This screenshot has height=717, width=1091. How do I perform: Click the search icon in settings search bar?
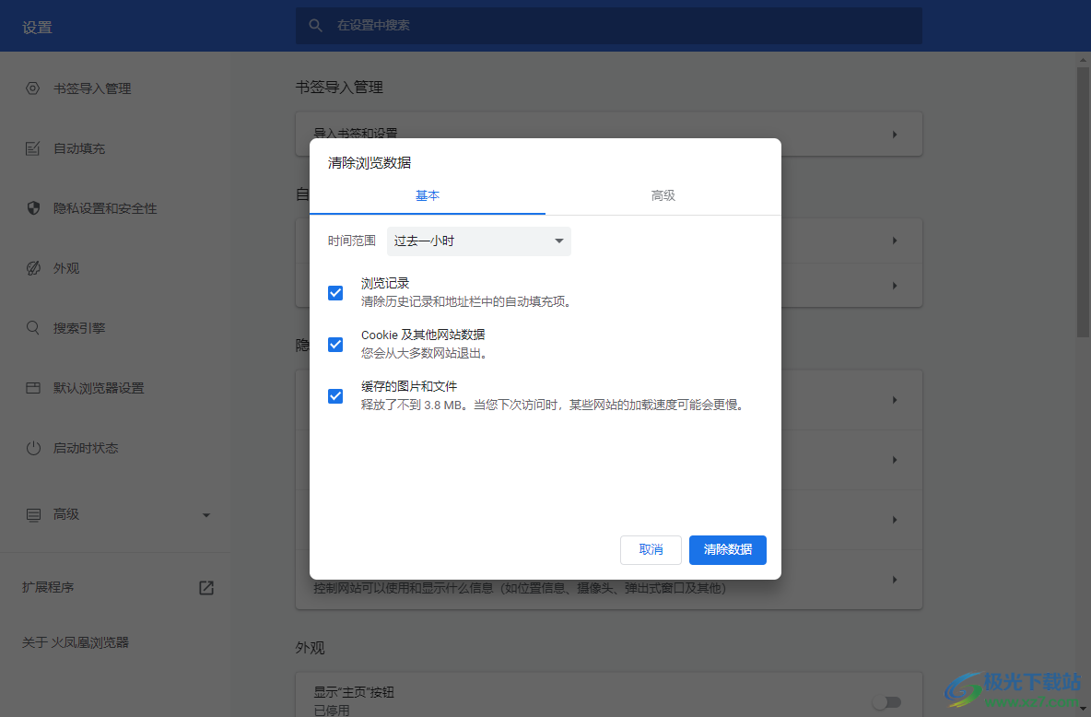pos(315,25)
